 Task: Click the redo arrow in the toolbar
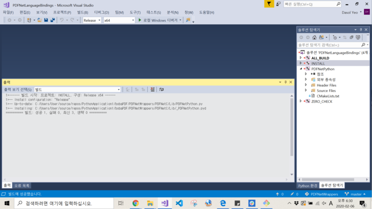pyautogui.click(x=72, y=20)
